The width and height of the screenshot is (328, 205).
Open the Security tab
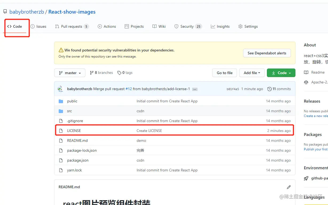188,26
